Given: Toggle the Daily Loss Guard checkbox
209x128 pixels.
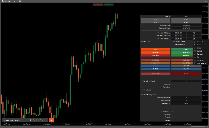Looking at the screenshot, I should click(x=142, y=81).
